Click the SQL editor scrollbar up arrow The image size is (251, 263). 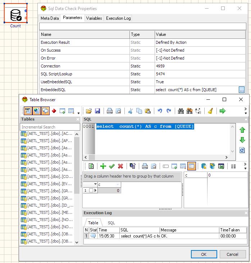(x=232, y=127)
